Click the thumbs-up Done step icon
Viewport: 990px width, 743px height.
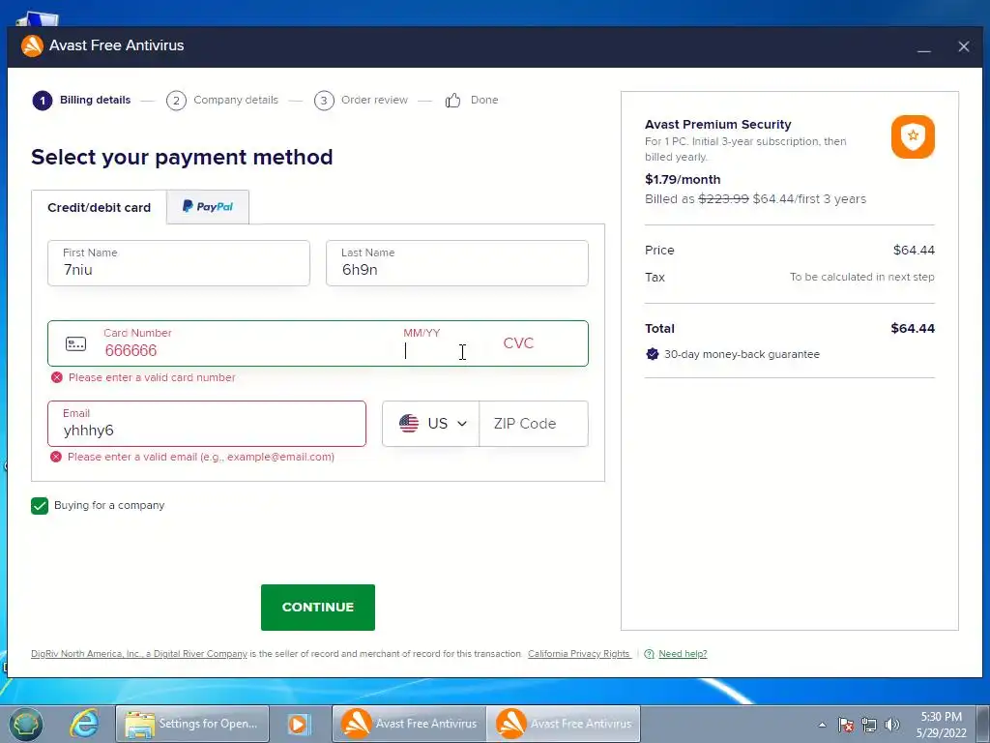(452, 100)
